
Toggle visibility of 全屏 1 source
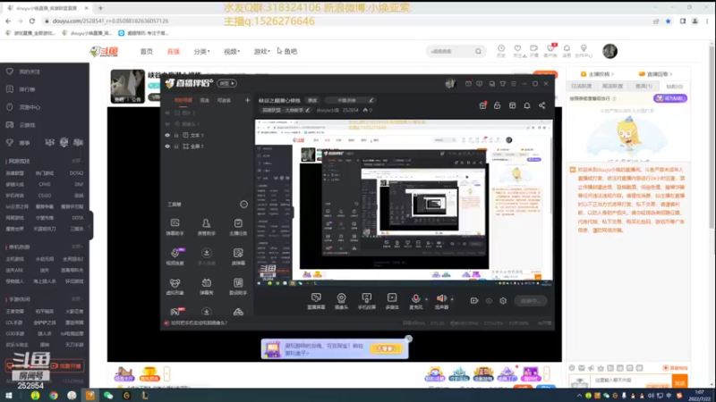pyautogui.click(x=167, y=147)
